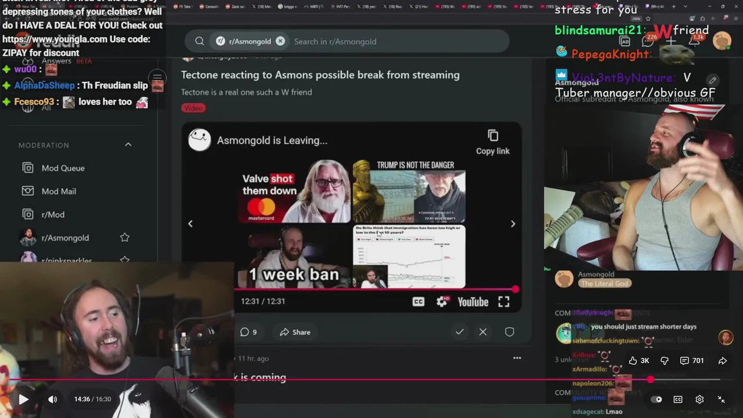
Task: Play the YouTube video
Action: [x=23, y=399]
